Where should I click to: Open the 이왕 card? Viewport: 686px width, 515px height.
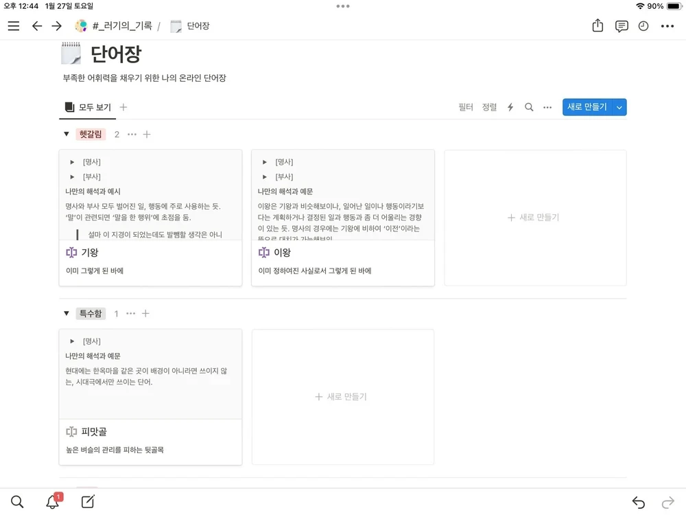(343, 218)
